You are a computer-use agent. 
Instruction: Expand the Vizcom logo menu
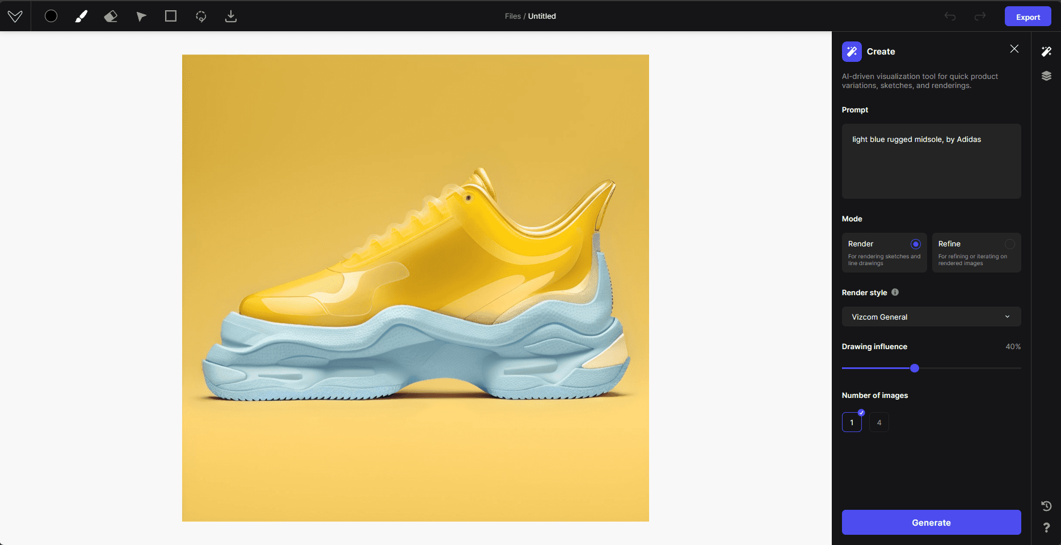point(15,16)
